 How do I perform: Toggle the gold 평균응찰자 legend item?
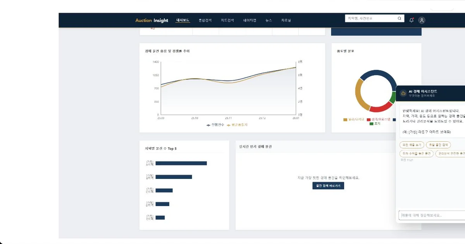[x=237, y=125]
